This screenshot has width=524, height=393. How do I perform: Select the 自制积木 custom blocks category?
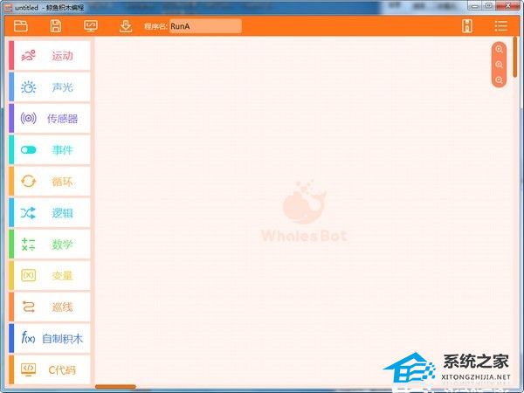[50, 338]
